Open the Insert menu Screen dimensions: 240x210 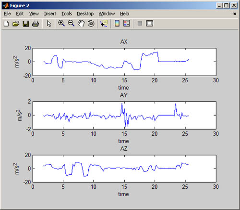pos(50,14)
